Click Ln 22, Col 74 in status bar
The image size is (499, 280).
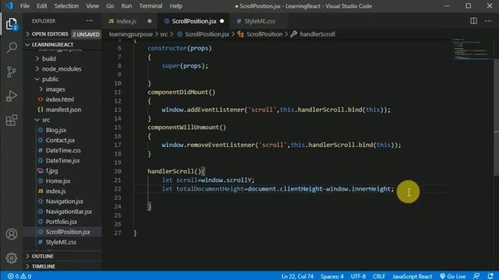coord(297,276)
